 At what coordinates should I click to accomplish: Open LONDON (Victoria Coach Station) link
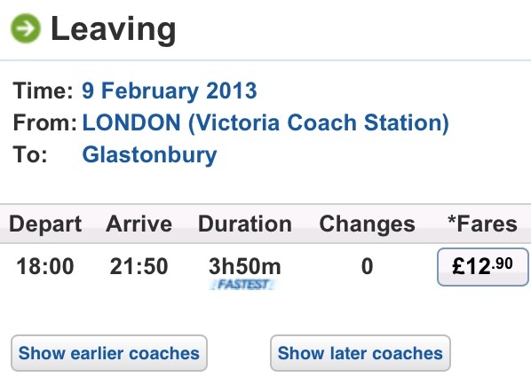pos(265,122)
